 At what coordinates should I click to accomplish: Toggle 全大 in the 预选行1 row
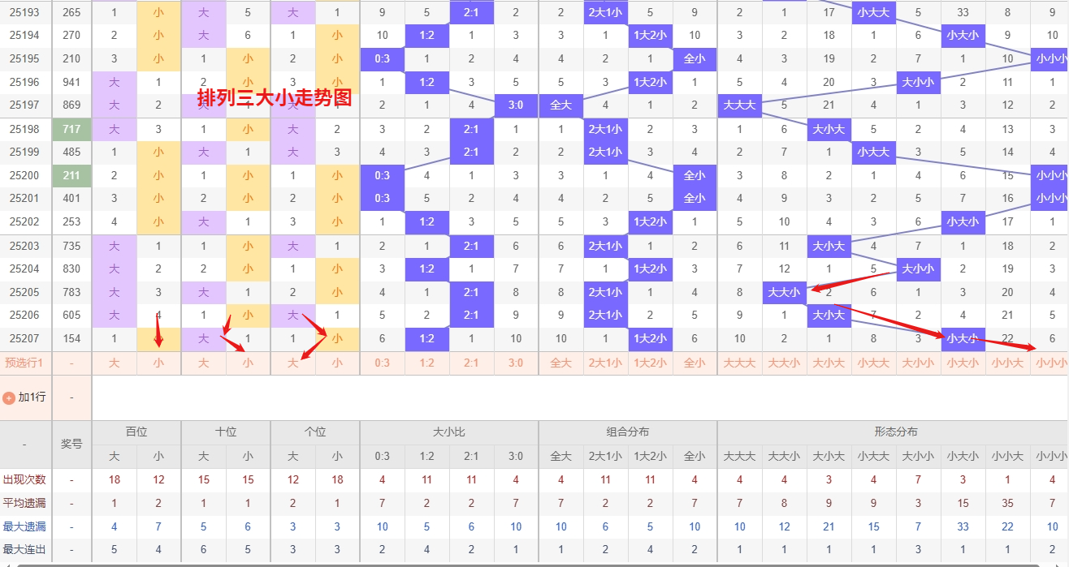[x=560, y=363]
